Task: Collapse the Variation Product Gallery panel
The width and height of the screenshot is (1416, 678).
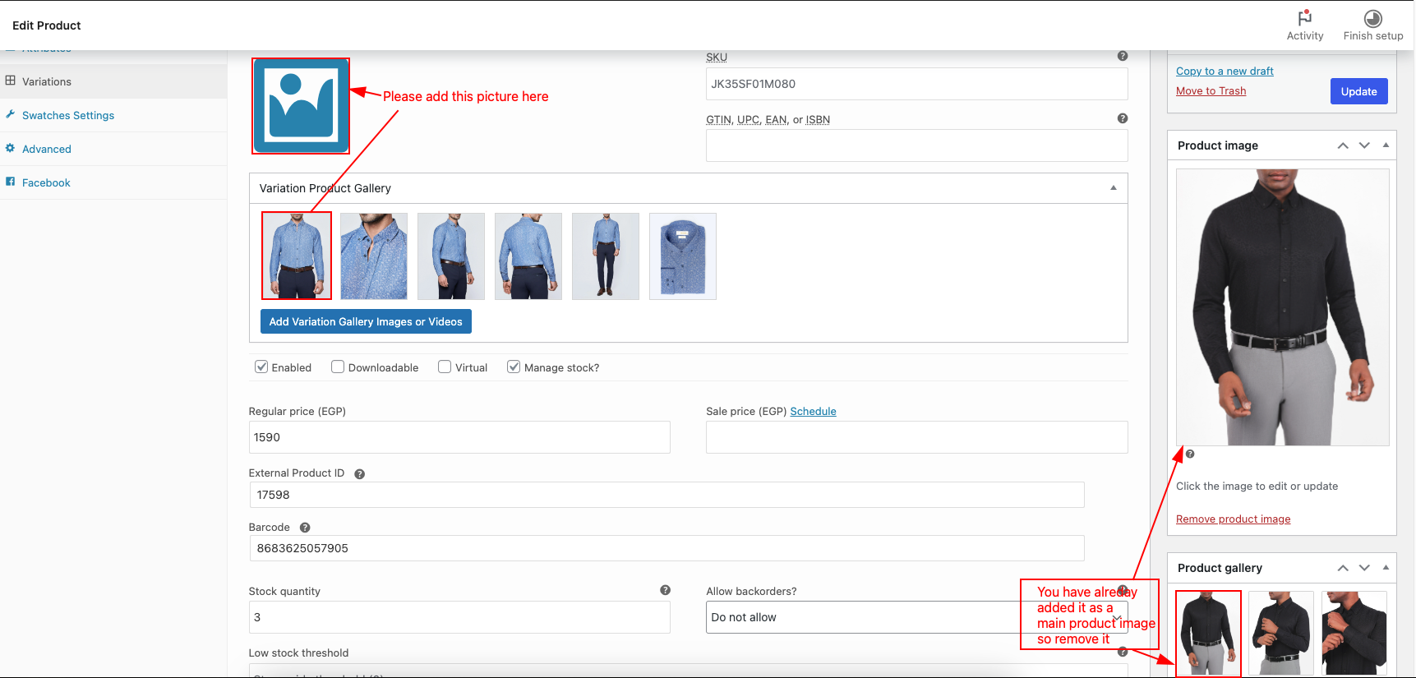Action: point(1113,188)
